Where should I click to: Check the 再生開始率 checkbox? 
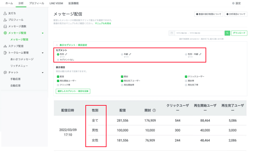coord(122,85)
